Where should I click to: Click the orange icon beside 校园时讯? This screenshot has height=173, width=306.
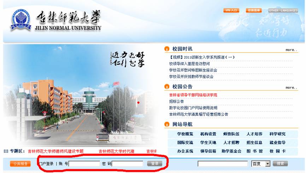coord(167,49)
